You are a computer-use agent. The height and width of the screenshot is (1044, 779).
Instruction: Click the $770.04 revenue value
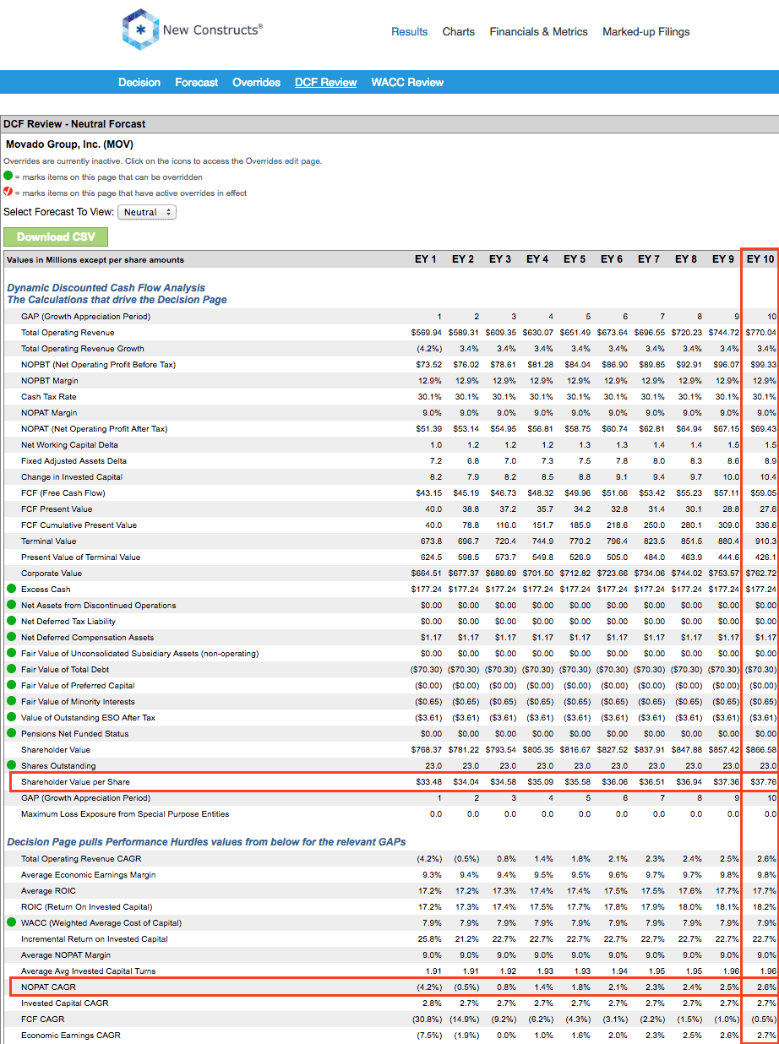coord(761,332)
